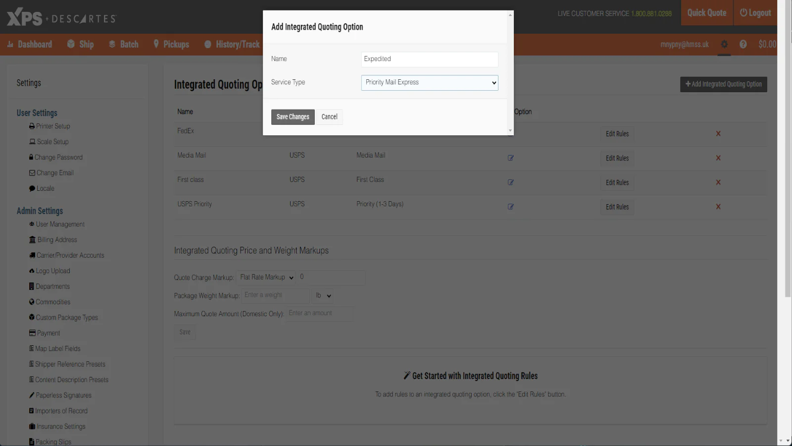Click the edit pencil icon for Media Mail

(511, 158)
